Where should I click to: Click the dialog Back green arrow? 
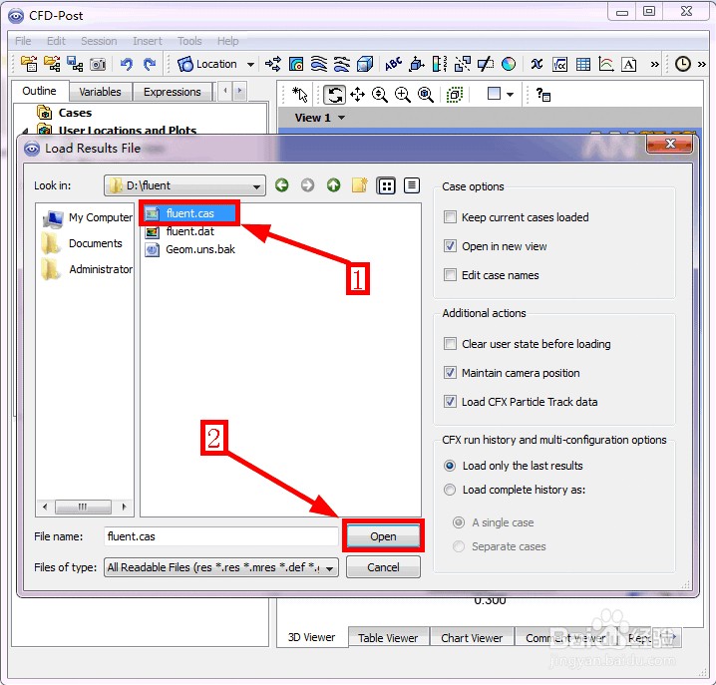282,184
